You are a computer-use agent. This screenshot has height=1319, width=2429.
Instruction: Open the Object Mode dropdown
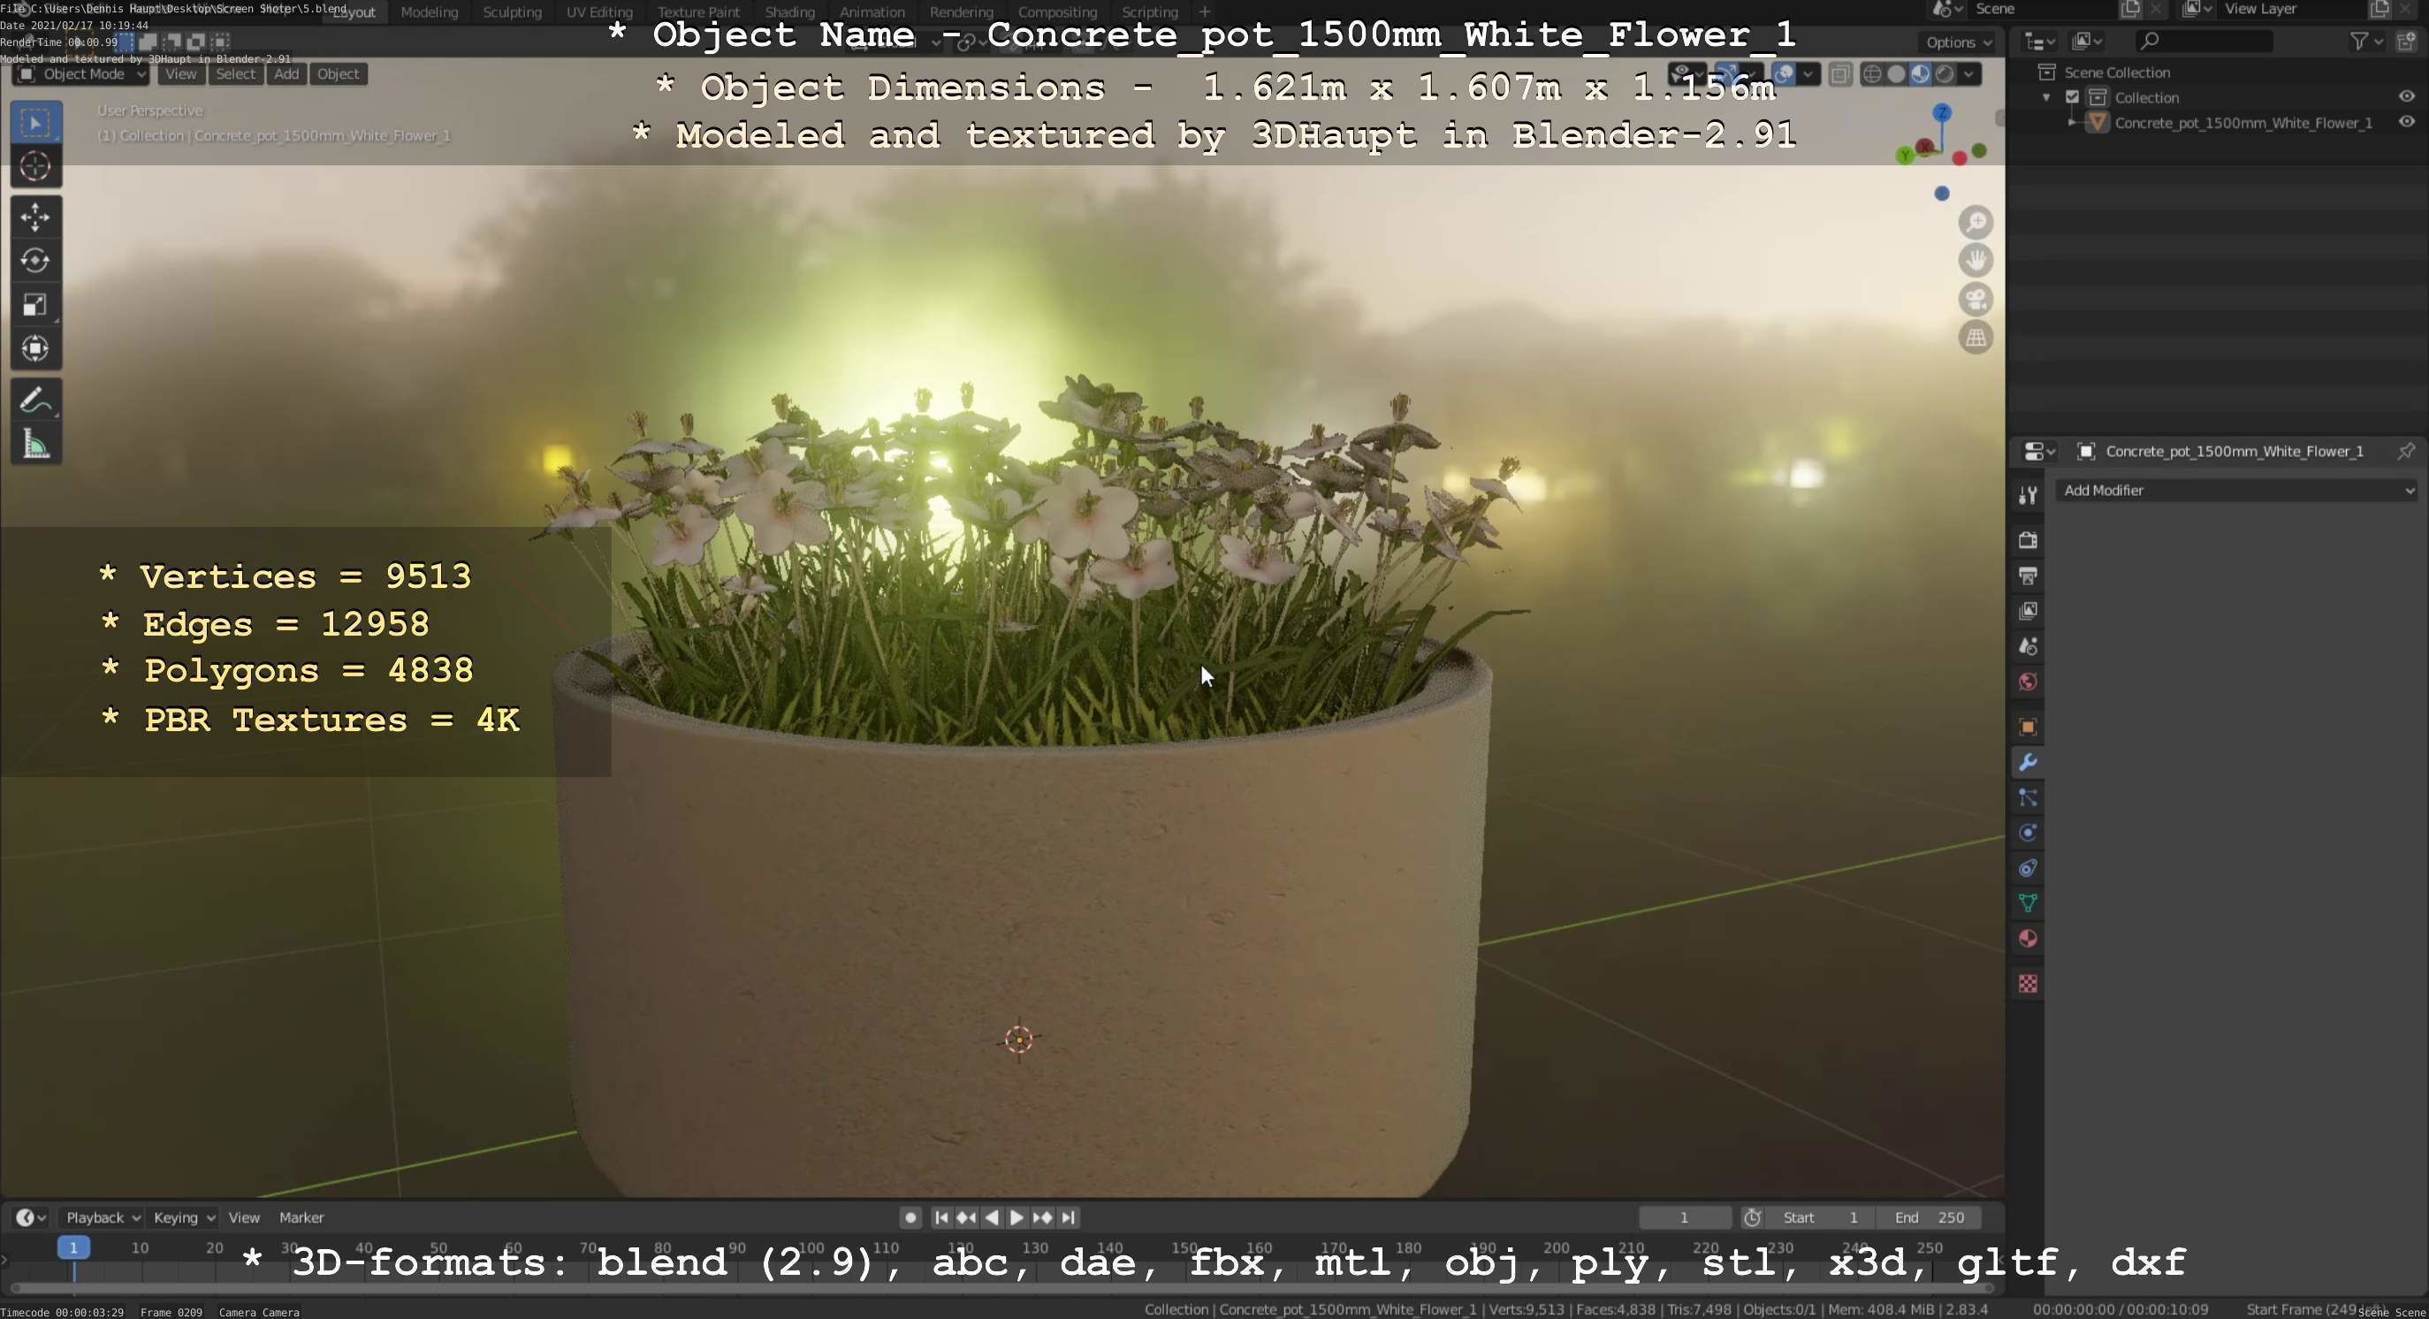coord(82,74)
